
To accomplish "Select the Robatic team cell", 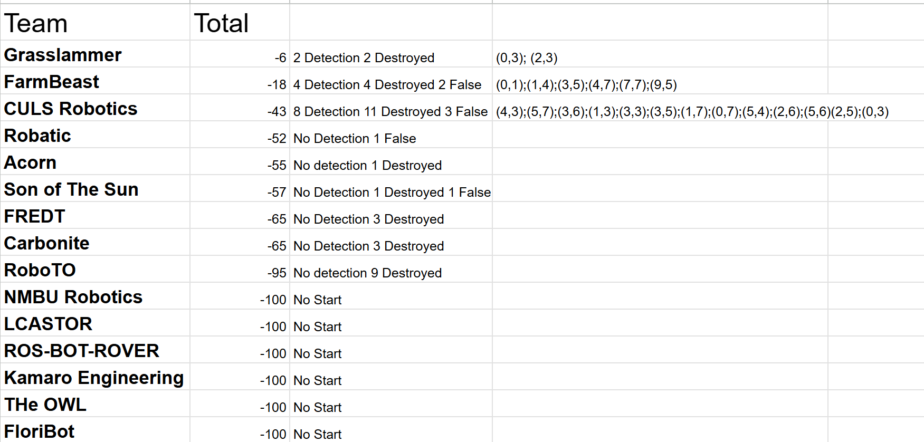I will coord(95,134).
